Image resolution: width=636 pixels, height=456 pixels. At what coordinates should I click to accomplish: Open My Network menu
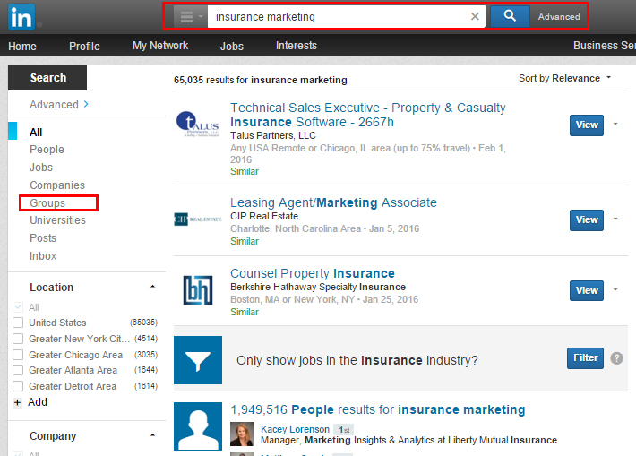point(160,46)
